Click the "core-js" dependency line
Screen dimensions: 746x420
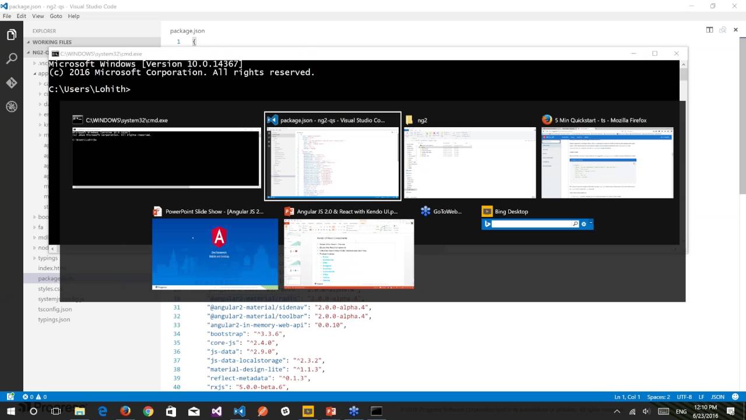243,342
